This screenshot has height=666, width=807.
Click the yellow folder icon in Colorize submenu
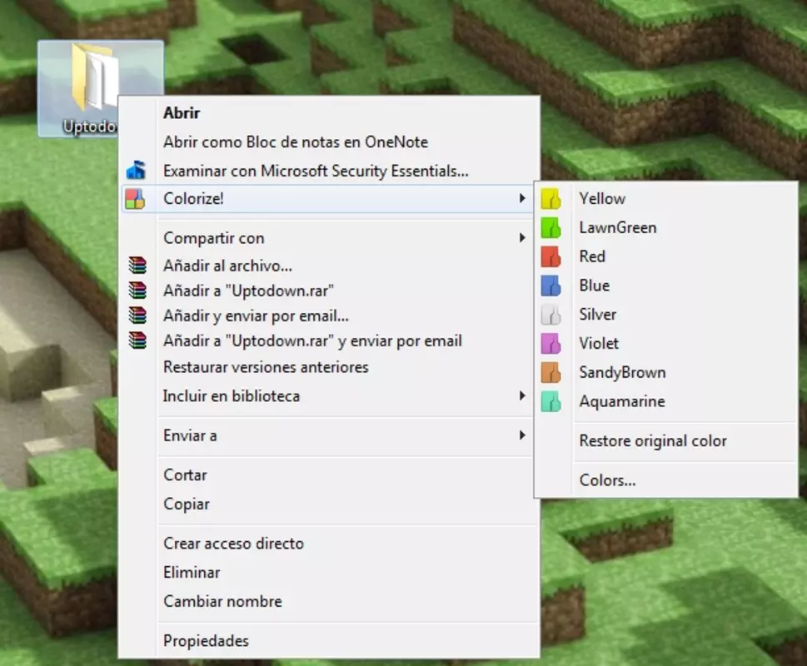click(x=550, y=198)
